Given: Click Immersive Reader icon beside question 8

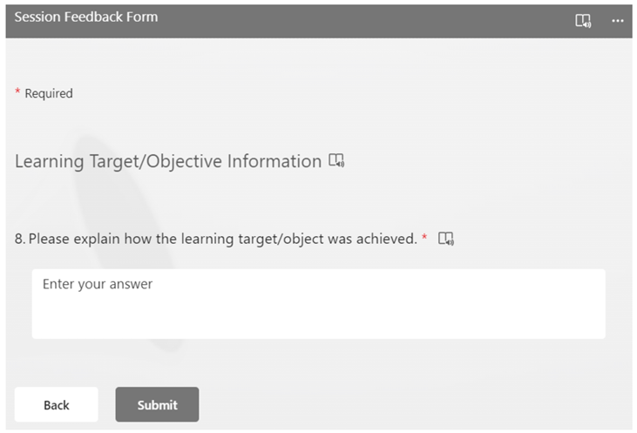Looking at the screenshot, I should pyautogui.click(x=446, y=238).
